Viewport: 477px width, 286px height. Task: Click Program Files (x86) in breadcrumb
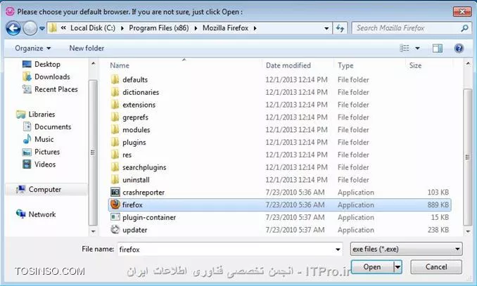(x=159, y=28)
